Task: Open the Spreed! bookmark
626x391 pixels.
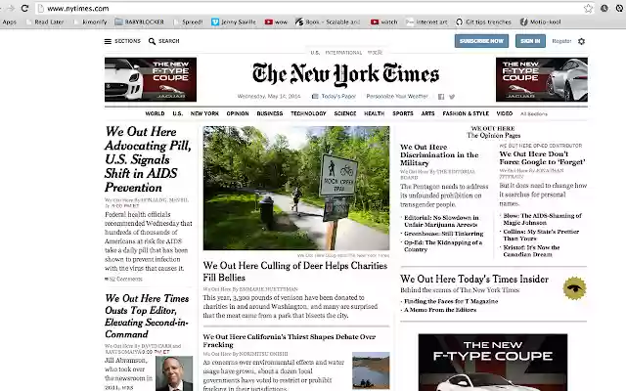Action: pyautogui.click(x=189, y=22)
